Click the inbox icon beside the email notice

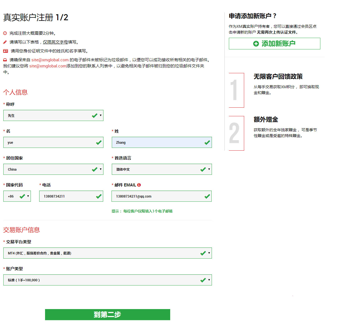[5, 60]
